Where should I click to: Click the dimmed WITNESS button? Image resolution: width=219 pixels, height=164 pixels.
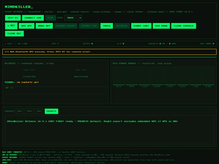122,26
